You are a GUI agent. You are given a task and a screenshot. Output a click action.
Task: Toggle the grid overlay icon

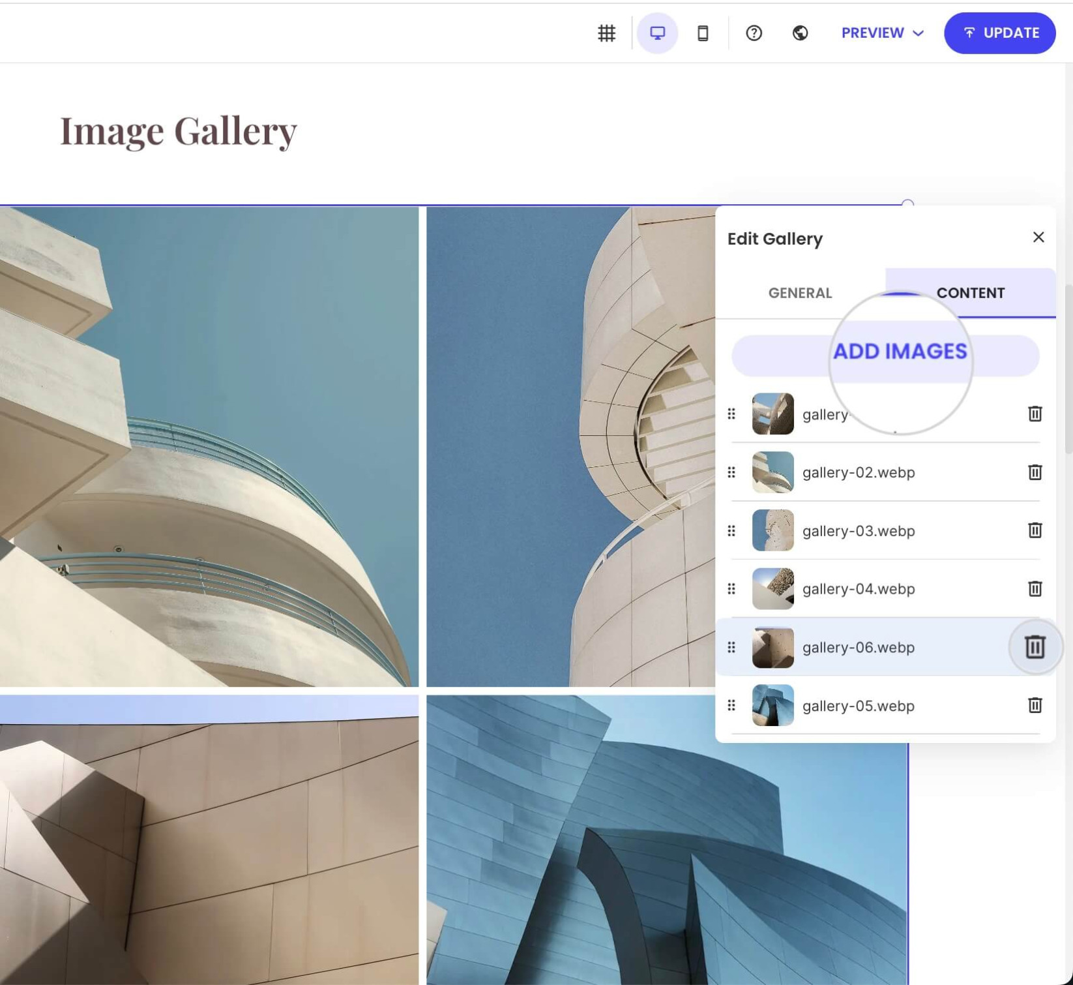pyautogui.click(x=606, y=33)
